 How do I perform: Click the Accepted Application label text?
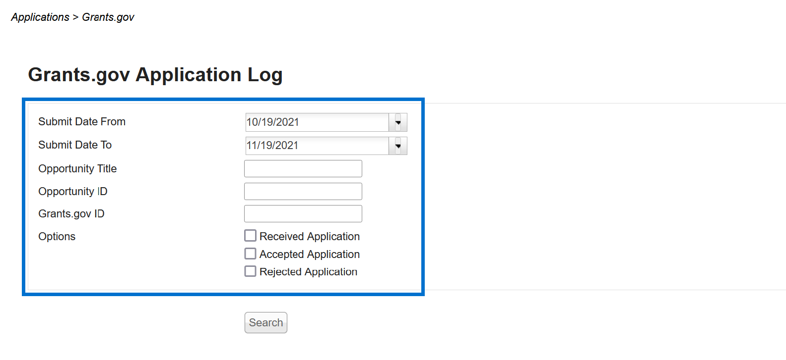(309, 254)
